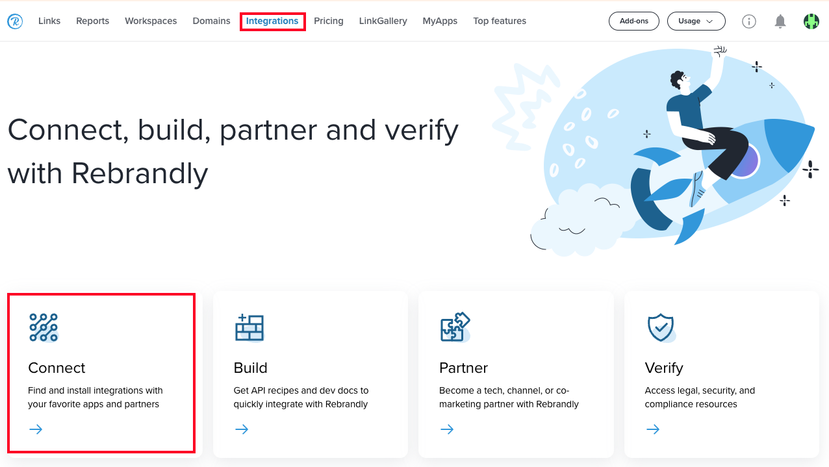Viewport: 829px width, 467px height.
Task: View the Pricing tab
Action: click(x=329, y=21)
